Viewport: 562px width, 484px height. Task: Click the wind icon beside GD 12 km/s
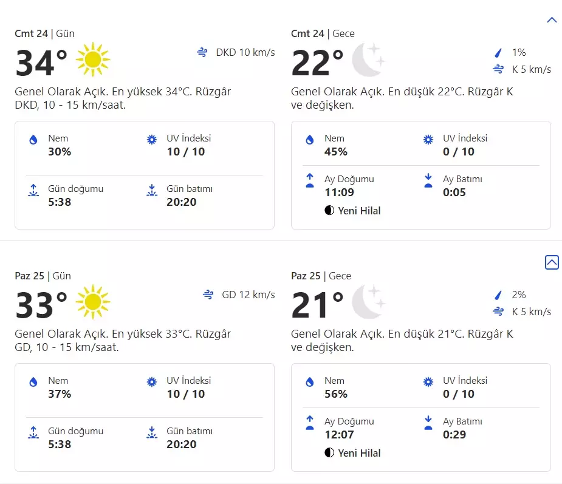(208, 295)
